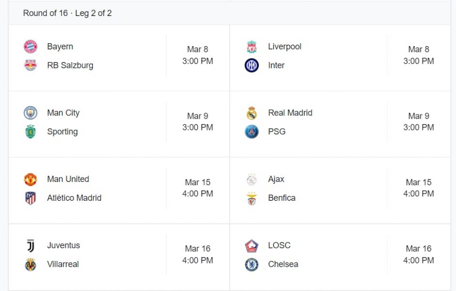Click the Ajax logo
This screenshot has height=291, width=456.
(252, 179)
